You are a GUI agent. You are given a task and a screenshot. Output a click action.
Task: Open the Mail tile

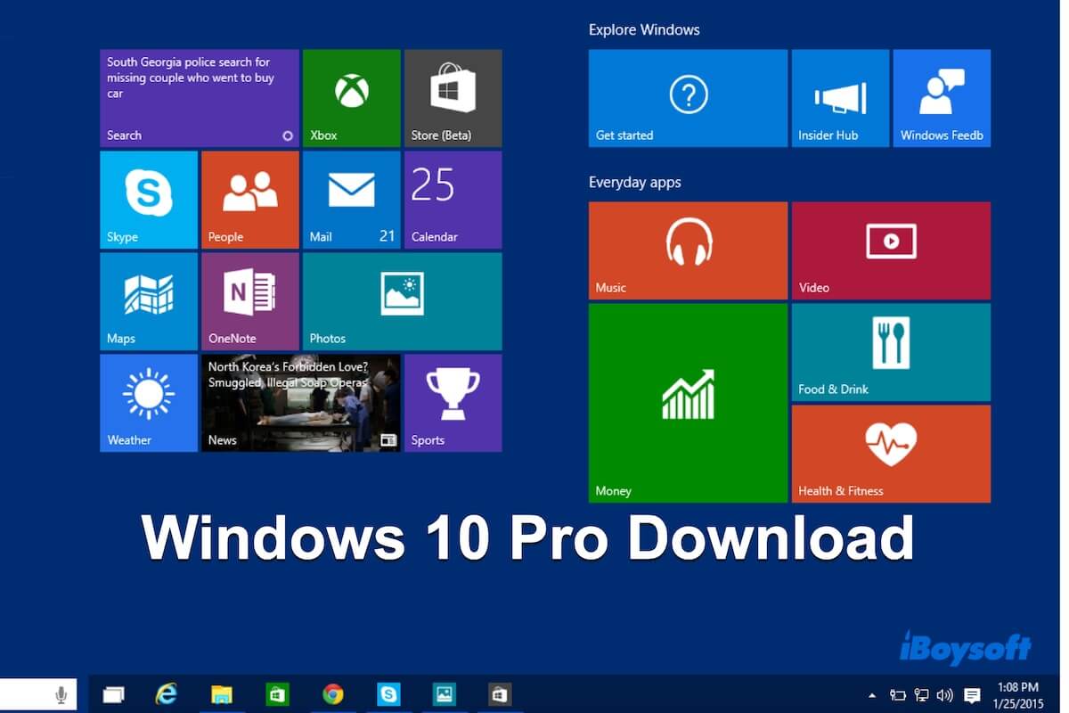click(x=351, y=200)
